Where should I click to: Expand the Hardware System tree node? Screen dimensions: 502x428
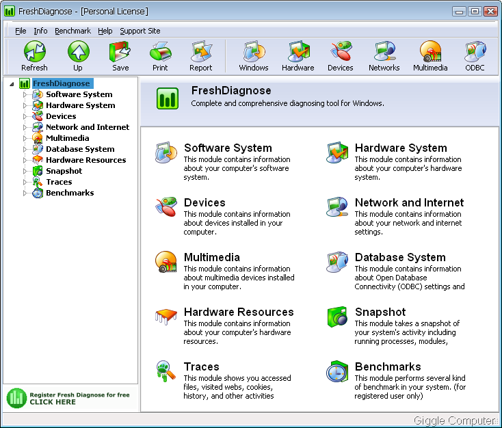point(25,106)
